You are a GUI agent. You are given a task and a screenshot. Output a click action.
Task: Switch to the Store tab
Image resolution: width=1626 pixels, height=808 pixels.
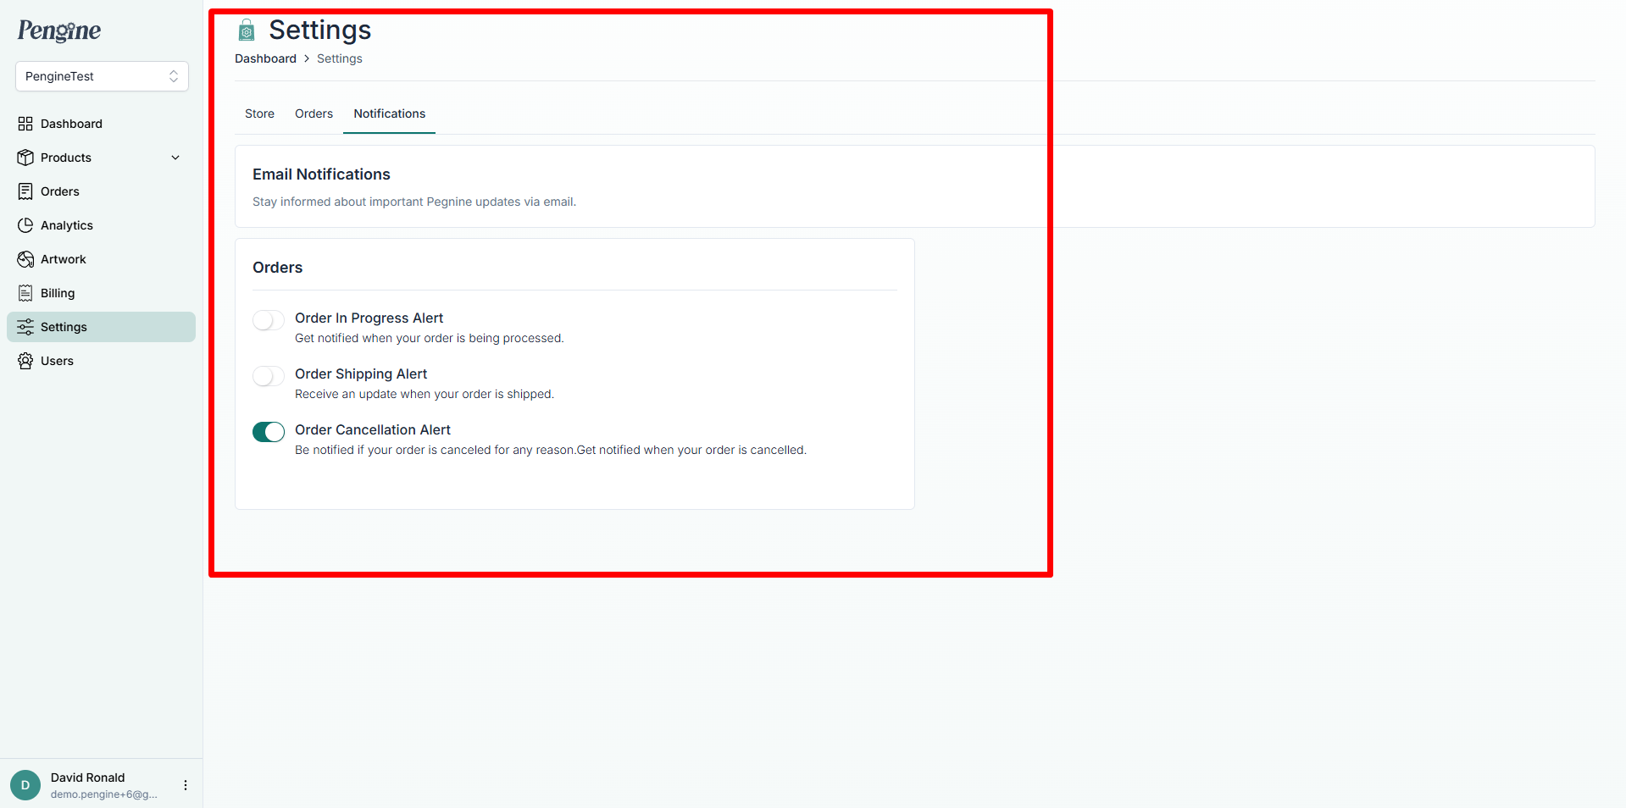click(x=259, y=113)
